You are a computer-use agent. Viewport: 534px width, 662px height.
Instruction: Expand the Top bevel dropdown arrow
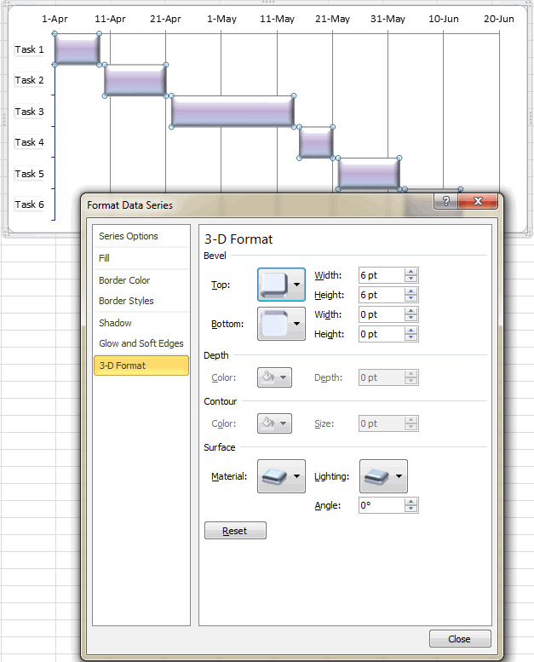click(x=296, y=285)
